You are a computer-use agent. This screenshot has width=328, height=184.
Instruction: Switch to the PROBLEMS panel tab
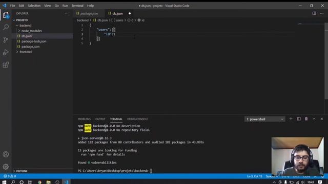coord(84,119)
